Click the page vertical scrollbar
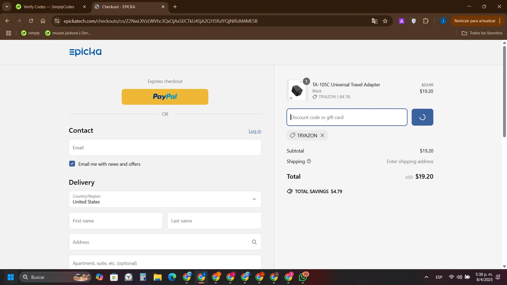507x285 pixels. click(504, 91)
